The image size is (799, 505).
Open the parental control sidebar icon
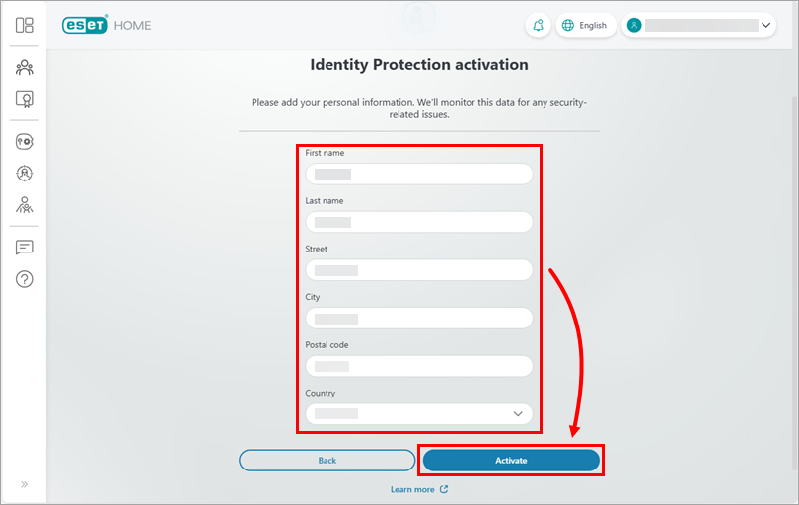coord(25,205)
